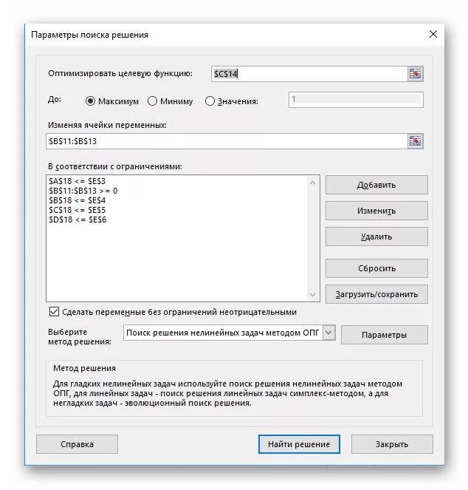
Task: Click the Значения value input field
Action: [356, 100]
